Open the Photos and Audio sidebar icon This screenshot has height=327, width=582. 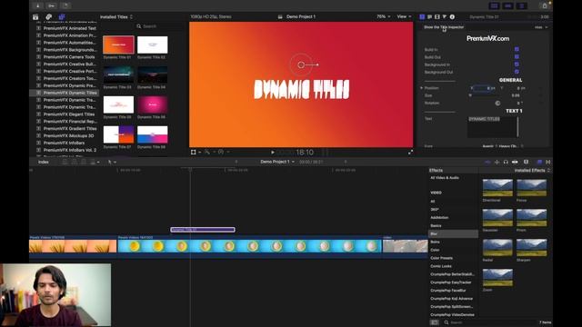click(48, 17)
